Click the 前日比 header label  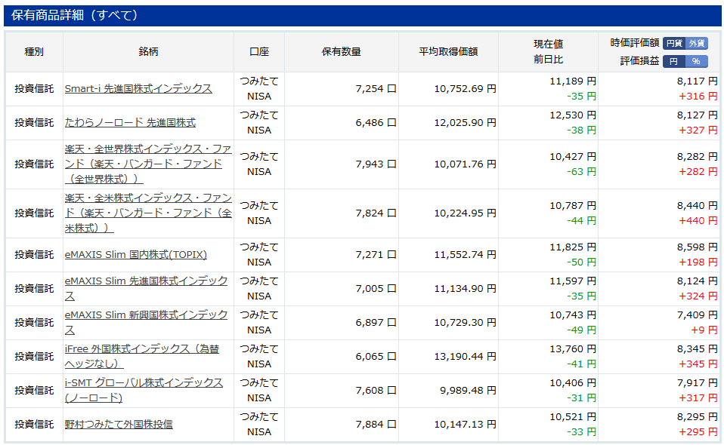pyautogui.click(x=549, y=60)
